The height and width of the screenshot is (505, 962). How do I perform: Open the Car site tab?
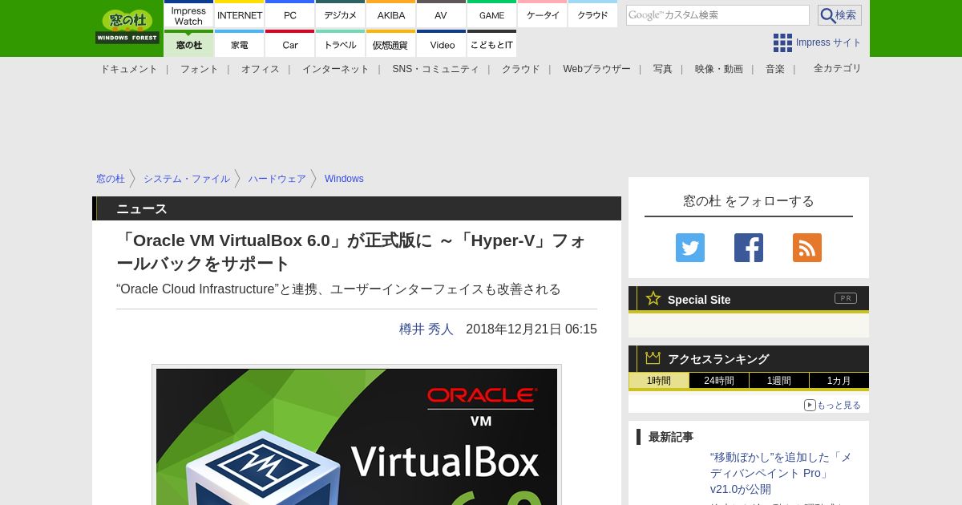pyautogui.click(x=290, y=44)
